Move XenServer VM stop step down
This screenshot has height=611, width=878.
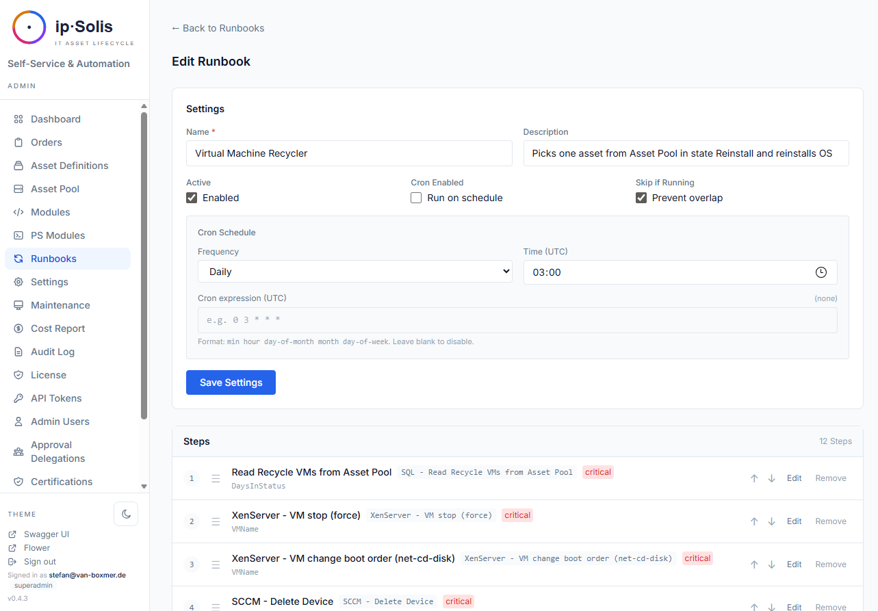coord(771,521)
